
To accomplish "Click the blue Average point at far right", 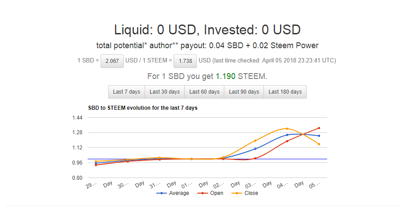I will (319, 136).
